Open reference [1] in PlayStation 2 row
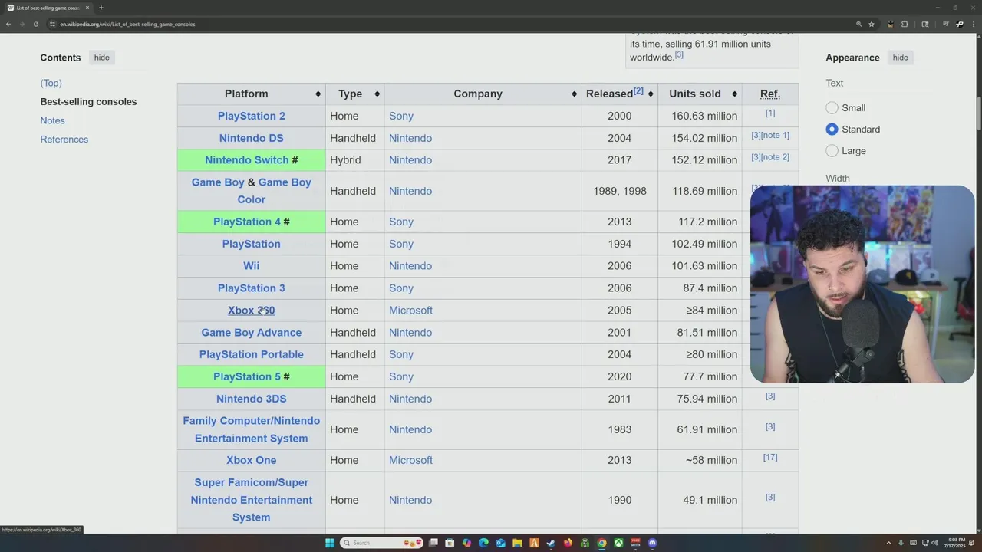 coord(770,113)
